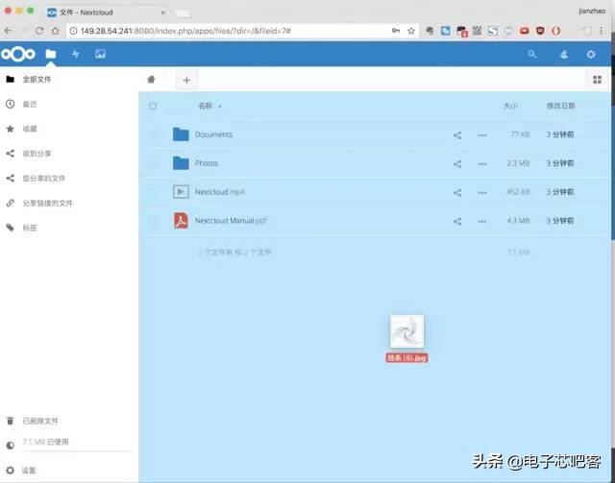Click the 452 KB size value
Viewport: 615px width, 483px height.
(x=518, y=192)
